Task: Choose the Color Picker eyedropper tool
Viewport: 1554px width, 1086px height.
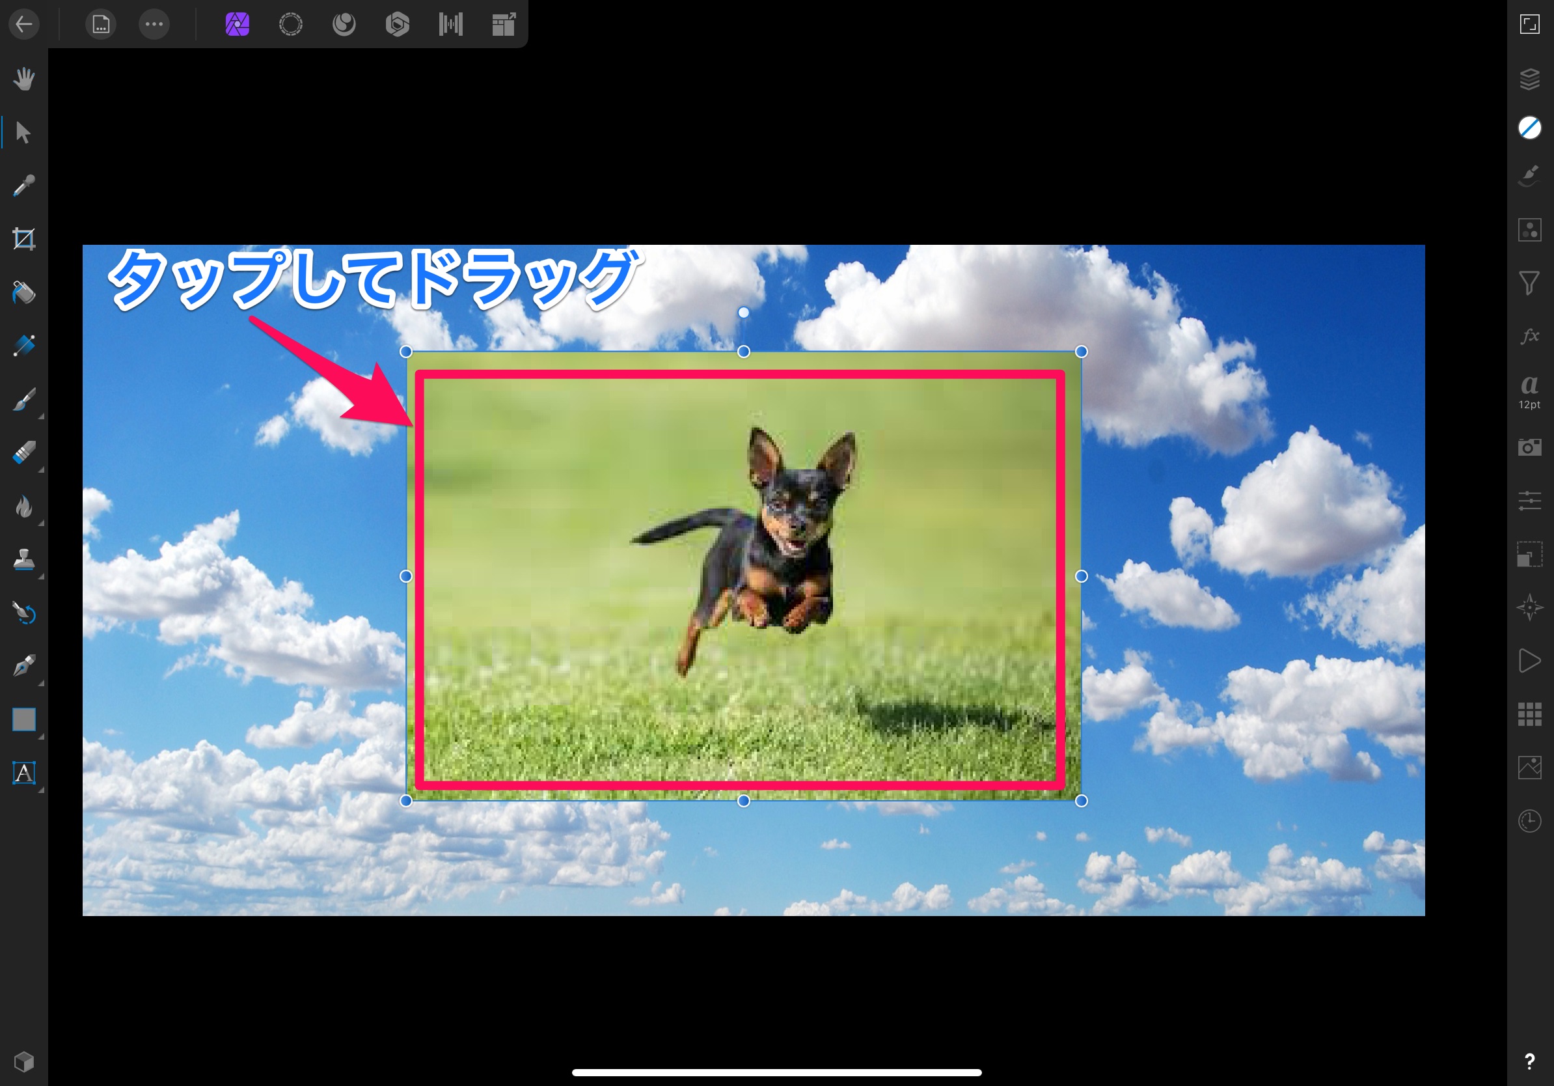Action: [x=23, y=186]
